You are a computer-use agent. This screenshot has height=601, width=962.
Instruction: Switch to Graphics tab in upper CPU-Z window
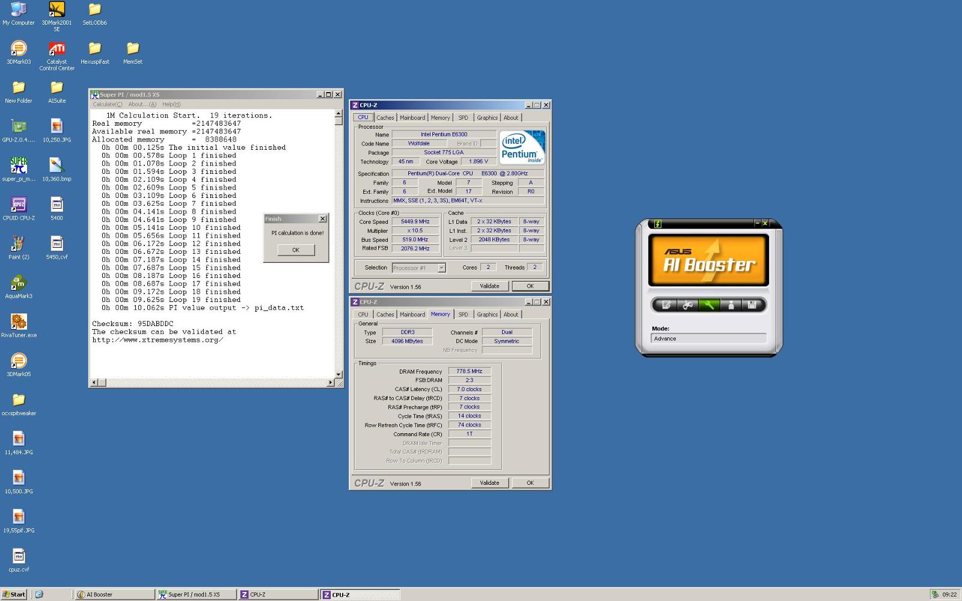tap(487, 118)
